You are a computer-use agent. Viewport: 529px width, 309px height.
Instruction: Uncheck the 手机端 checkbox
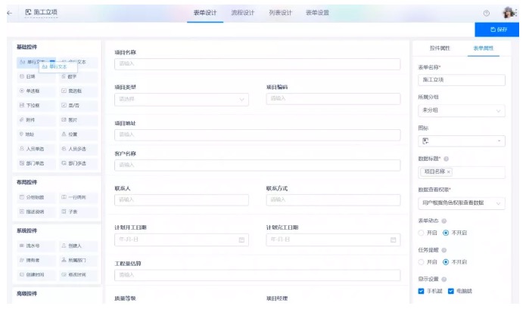tap(422, 291)
